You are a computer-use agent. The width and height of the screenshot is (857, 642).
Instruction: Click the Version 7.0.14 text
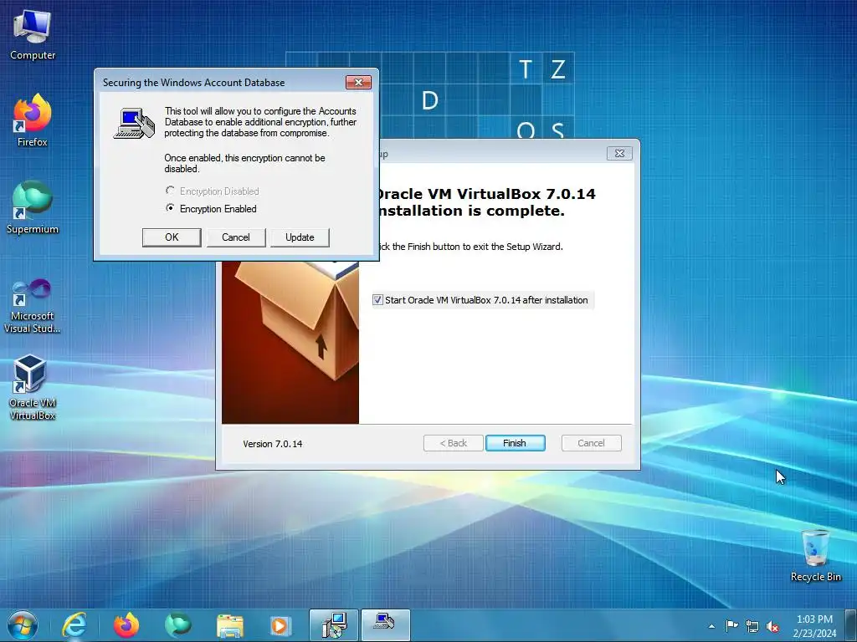tap(273, 444)
